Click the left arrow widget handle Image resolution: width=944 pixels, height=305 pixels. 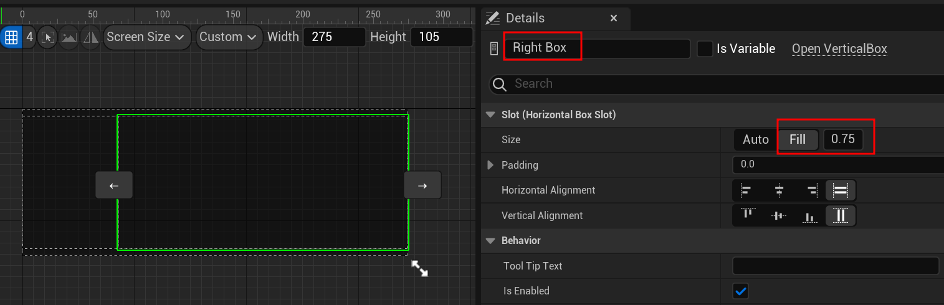tap(114, 185)
